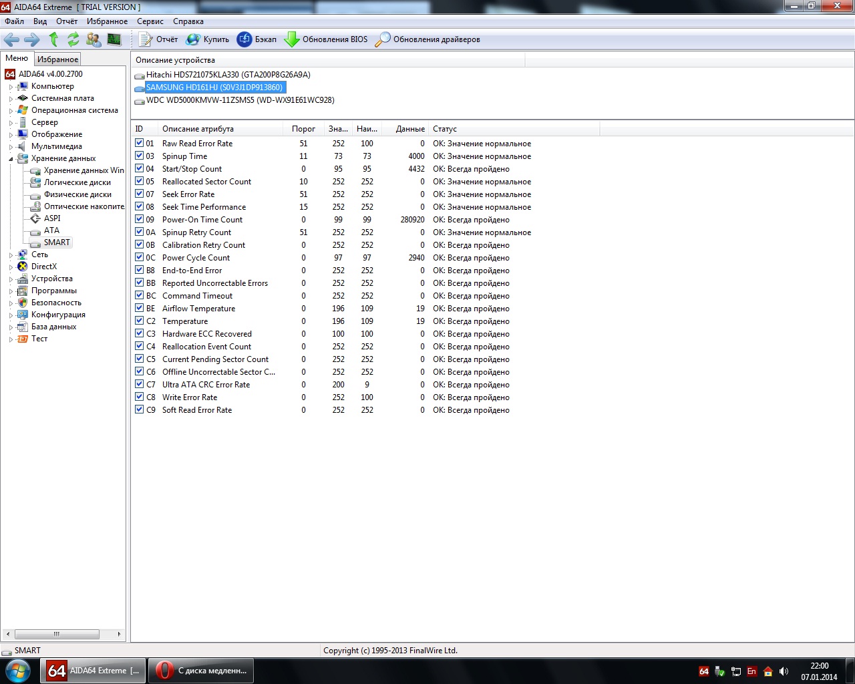Click sidebar scrollbar right arrow
The image size is (855, 684).
[119, 634]
